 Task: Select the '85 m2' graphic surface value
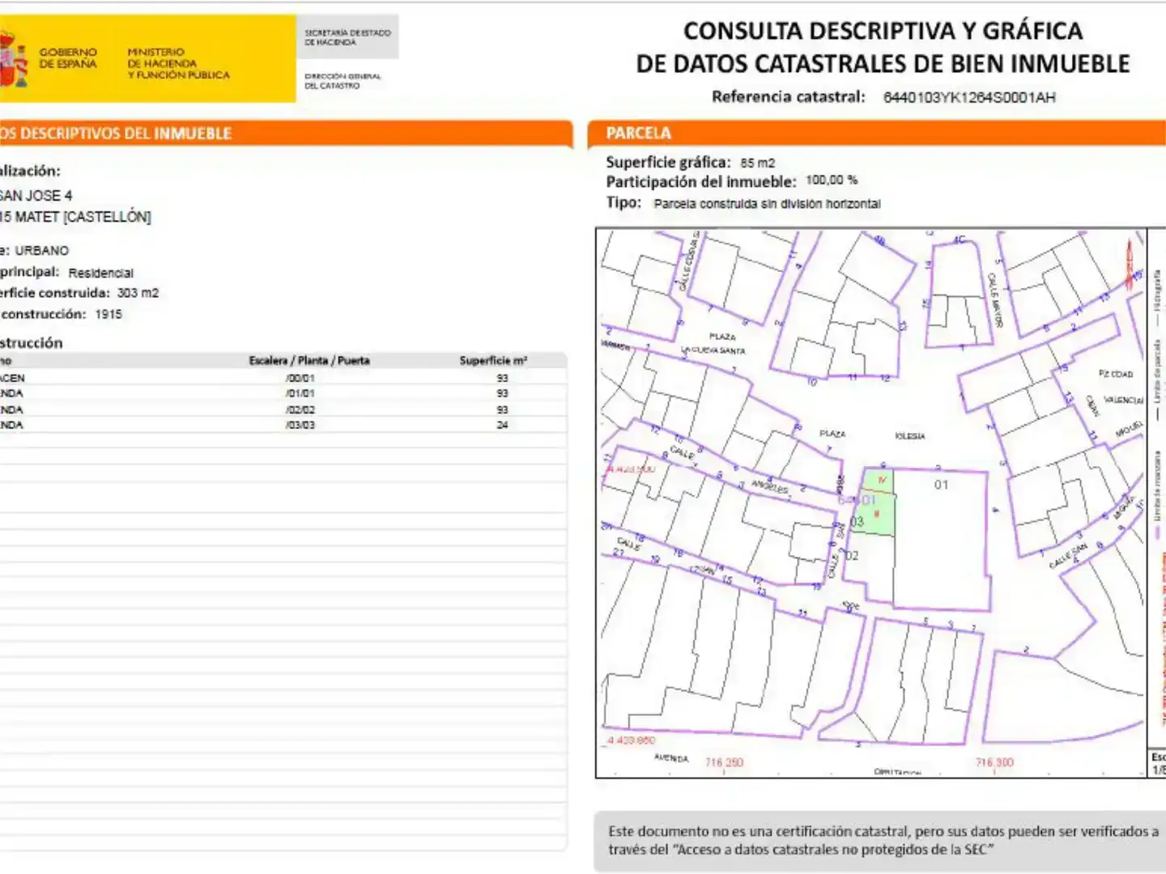coord(757,163)
